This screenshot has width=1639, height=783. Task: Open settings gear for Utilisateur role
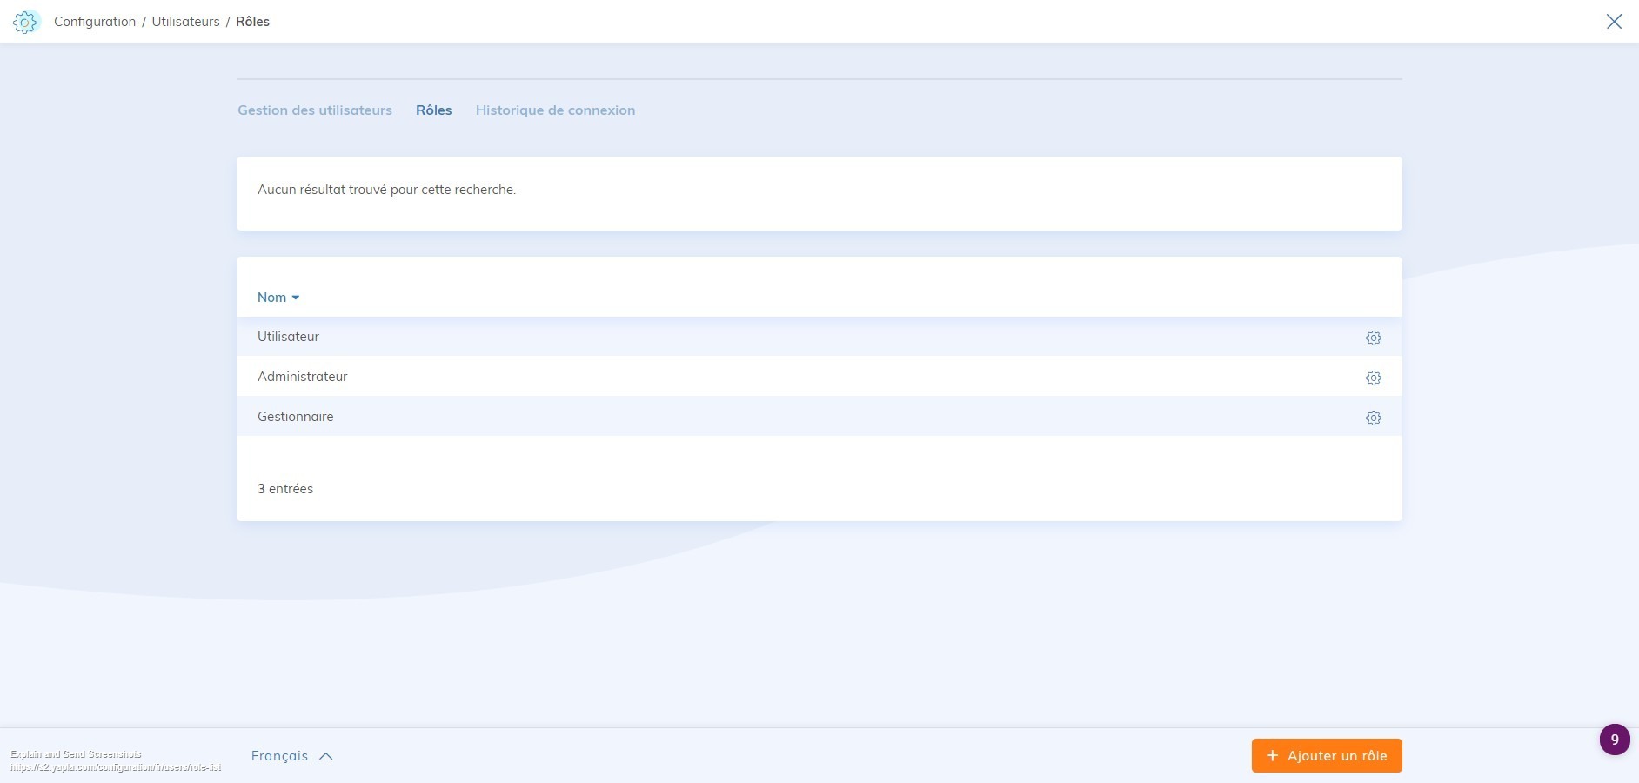(x=1373, y=338)
